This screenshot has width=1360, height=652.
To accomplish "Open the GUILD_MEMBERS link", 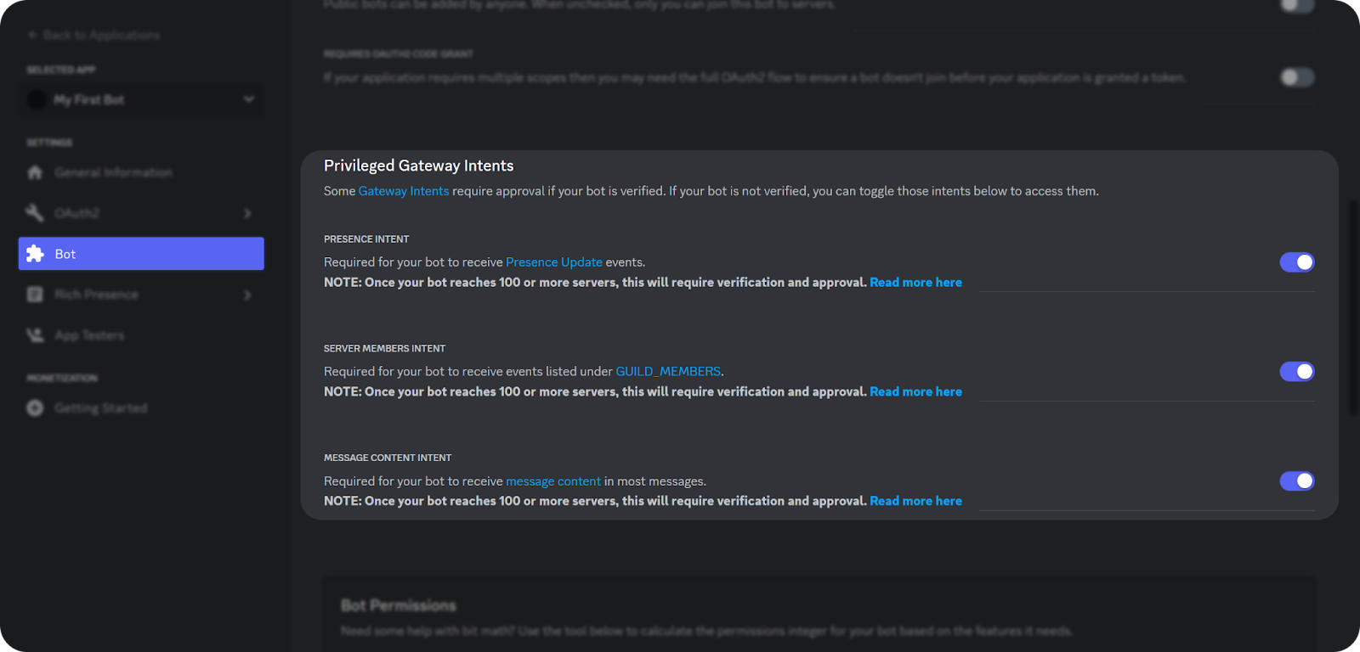I will click(x=668, y=371).
